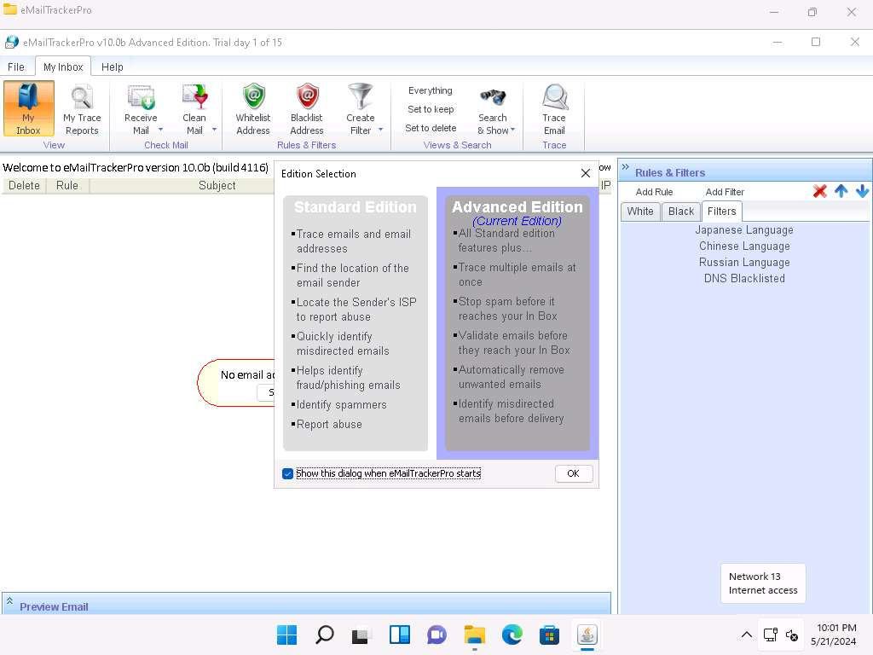This screenshot has height=655, width=873.
Task: Uncheck Show this dialog at startup checkbox
Action: tap(288, 474)
